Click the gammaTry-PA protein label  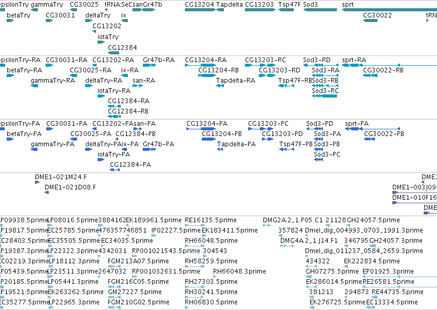[x=53, y=144]
